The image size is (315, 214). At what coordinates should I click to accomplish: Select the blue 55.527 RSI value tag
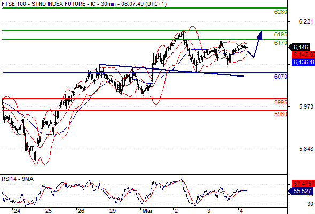click(x=301, y=191)
